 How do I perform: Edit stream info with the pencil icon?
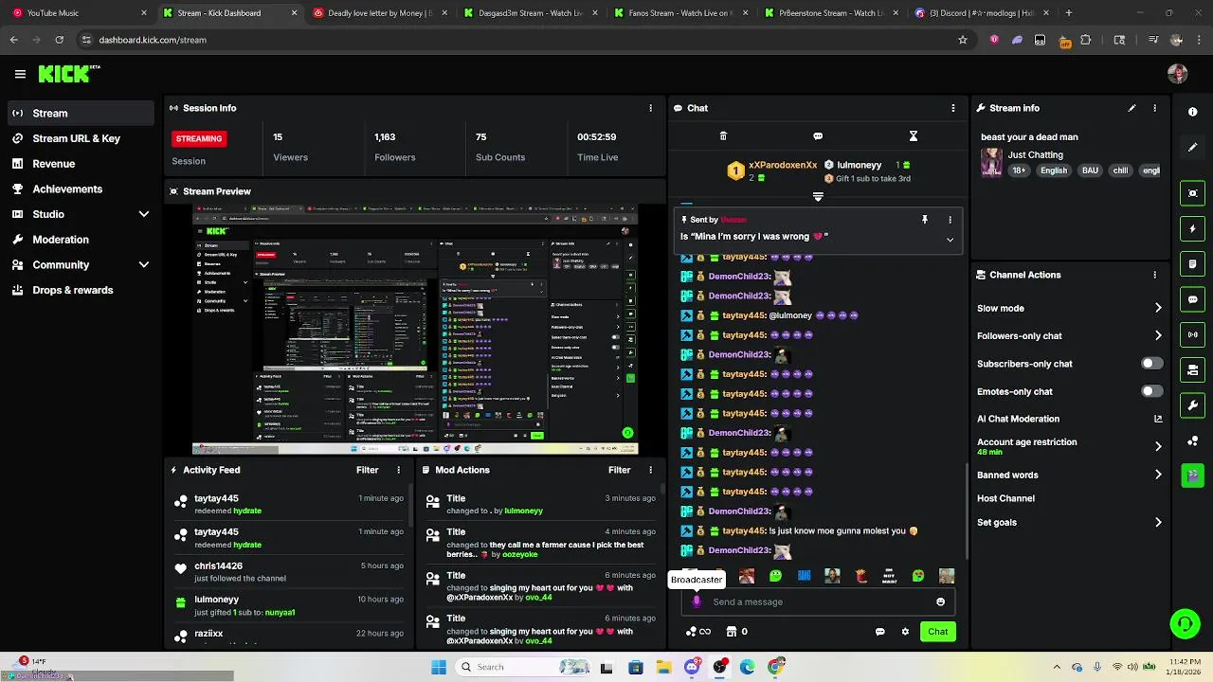(x=1132, y=108)
